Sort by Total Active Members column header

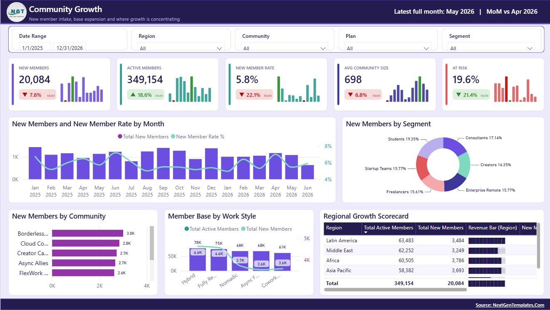click(389, 229)
